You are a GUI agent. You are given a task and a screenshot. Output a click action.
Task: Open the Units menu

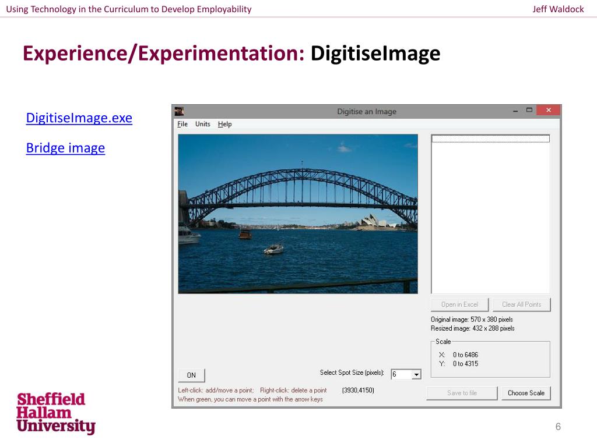(x=203, y=124)
